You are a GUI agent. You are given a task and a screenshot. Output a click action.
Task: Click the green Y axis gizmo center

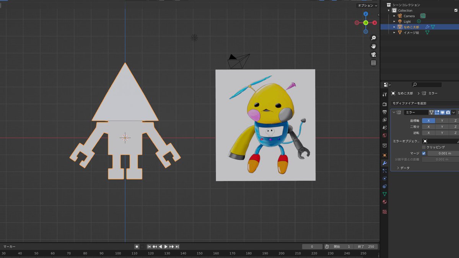point(366,23)
